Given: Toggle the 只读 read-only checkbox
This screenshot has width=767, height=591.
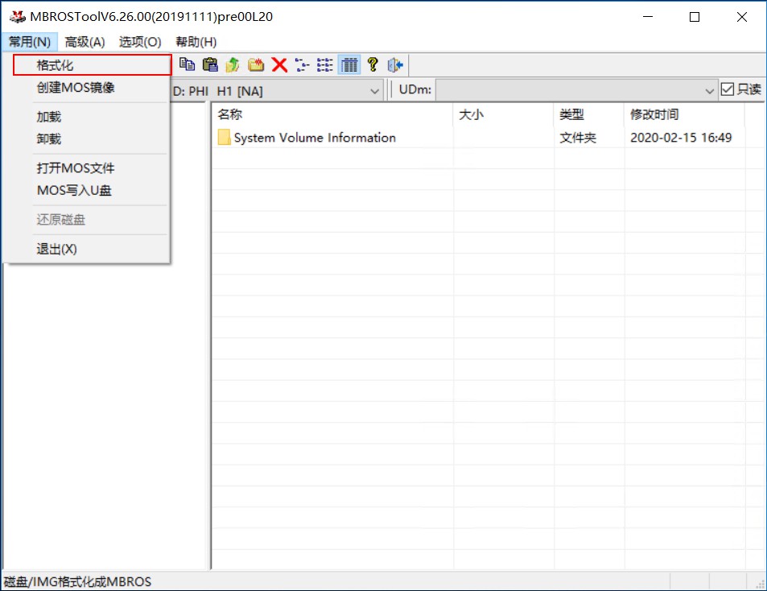Looking at the screenshot, I should (728, 89).
